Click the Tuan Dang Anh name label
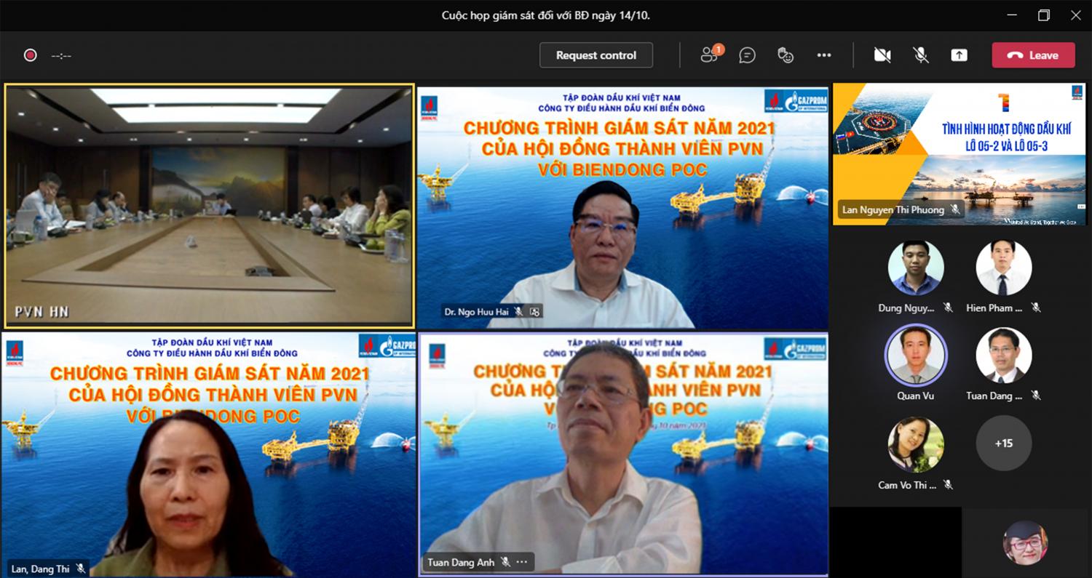The height and width of the screenshot is (578, 1092). coord(461,562)
